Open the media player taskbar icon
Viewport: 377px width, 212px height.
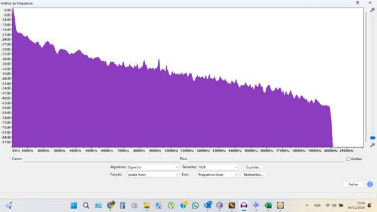134,206
